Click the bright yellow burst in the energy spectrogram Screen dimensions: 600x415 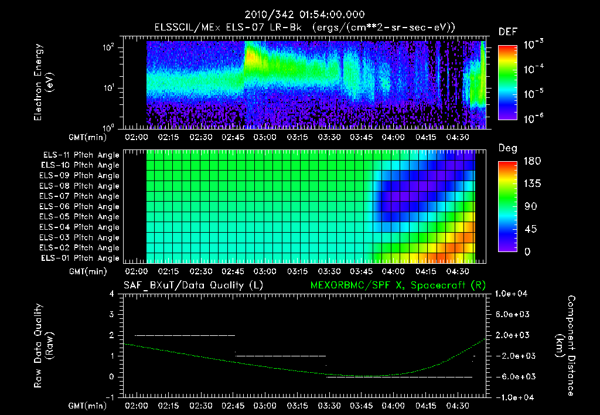[252, 57]
